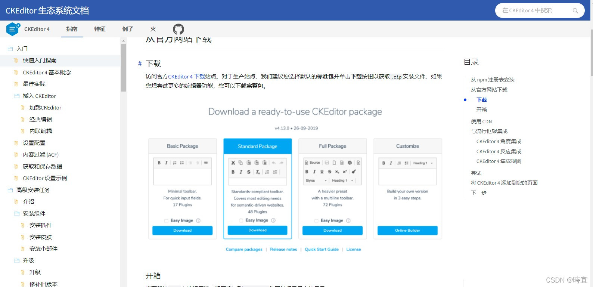This screenshot has height=287, width=593.
Task: Click Download button under Standard Package
Action: (x=258, y=230)
